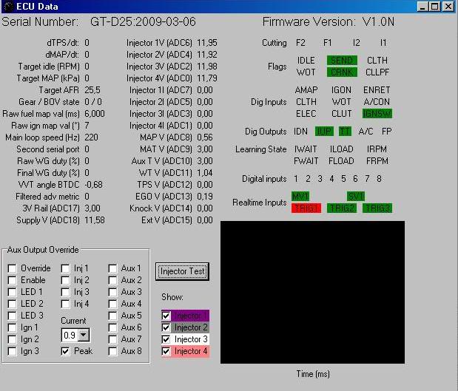Click the FP digital output label

(x=386, y=132)
